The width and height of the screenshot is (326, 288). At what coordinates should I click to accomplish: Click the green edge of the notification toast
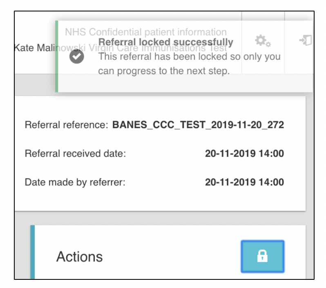point(57,56)
